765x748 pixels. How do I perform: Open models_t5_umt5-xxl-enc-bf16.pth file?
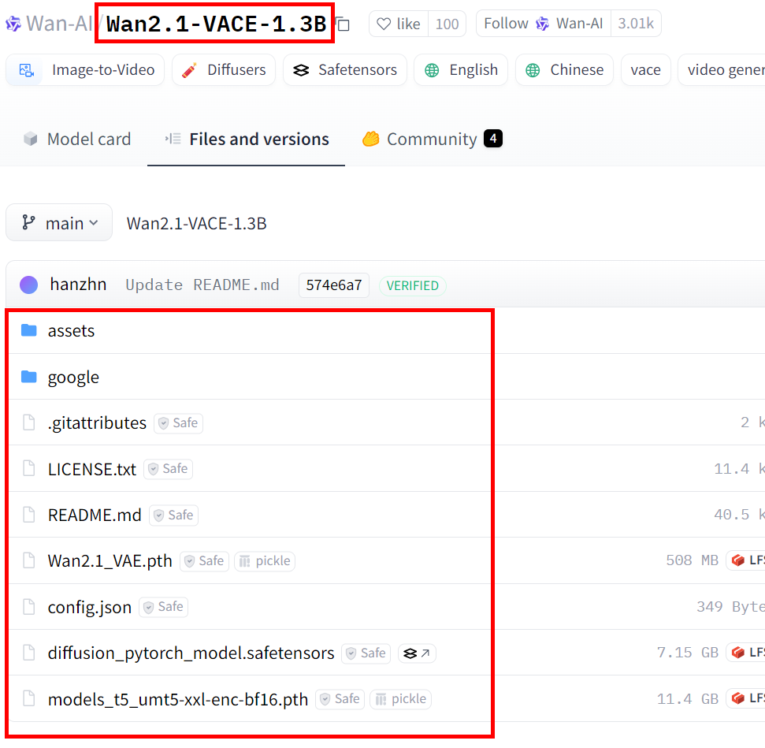pos(178,699)
